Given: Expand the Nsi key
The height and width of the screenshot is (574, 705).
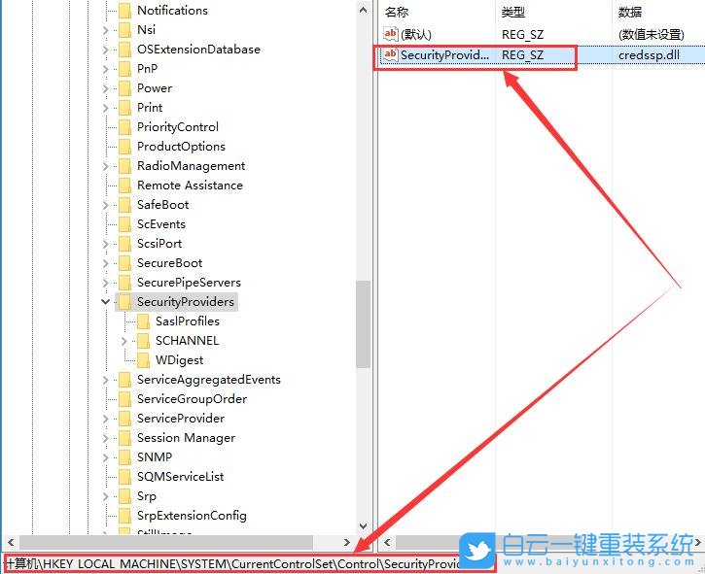Looking at the screenshot, I should pyautogui.click(x=105, y=30).
